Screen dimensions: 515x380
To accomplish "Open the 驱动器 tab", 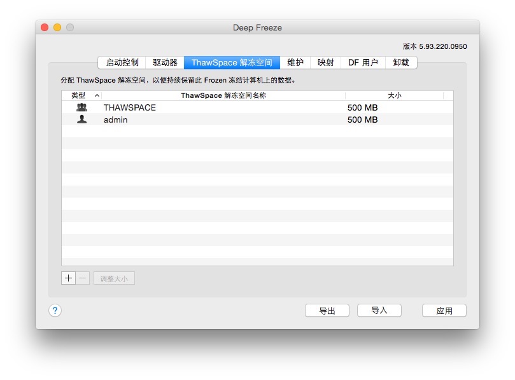I will [x=165, y=62].
